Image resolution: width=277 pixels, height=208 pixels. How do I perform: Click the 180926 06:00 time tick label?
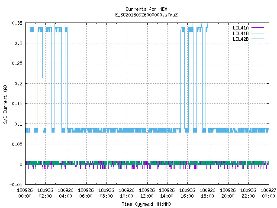pyautogui.click(x=86, y=193)
